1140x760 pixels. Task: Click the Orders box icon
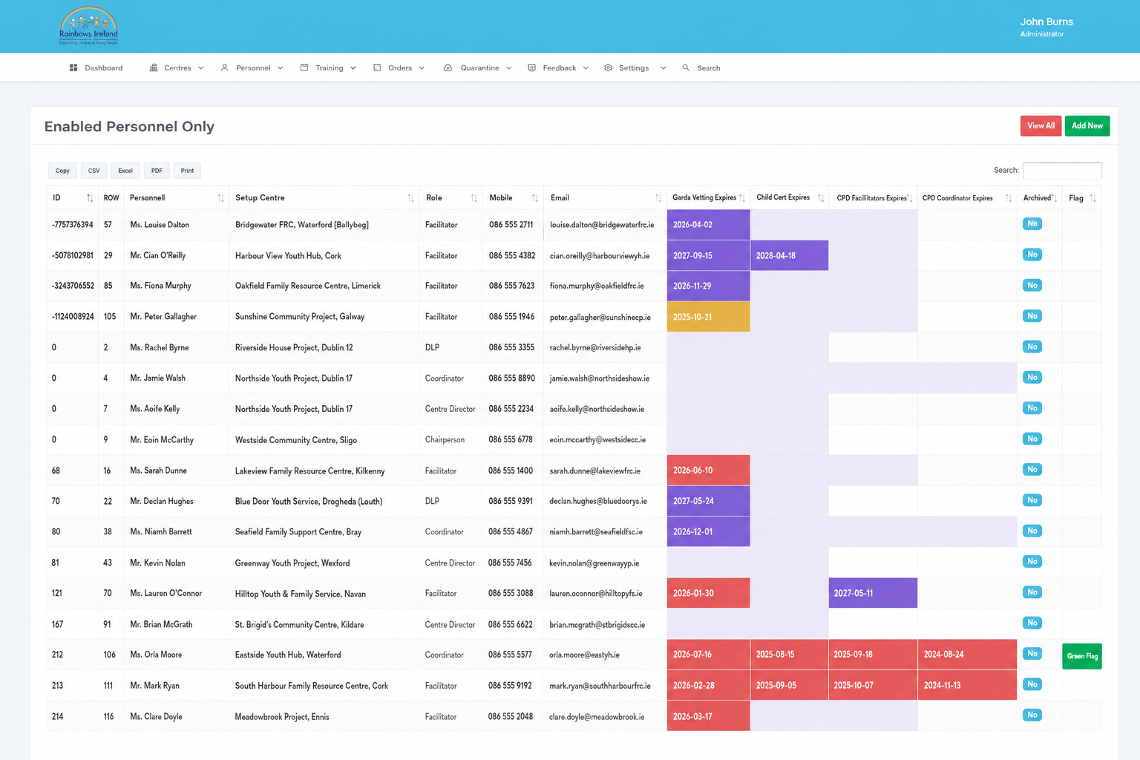(377, 68)
